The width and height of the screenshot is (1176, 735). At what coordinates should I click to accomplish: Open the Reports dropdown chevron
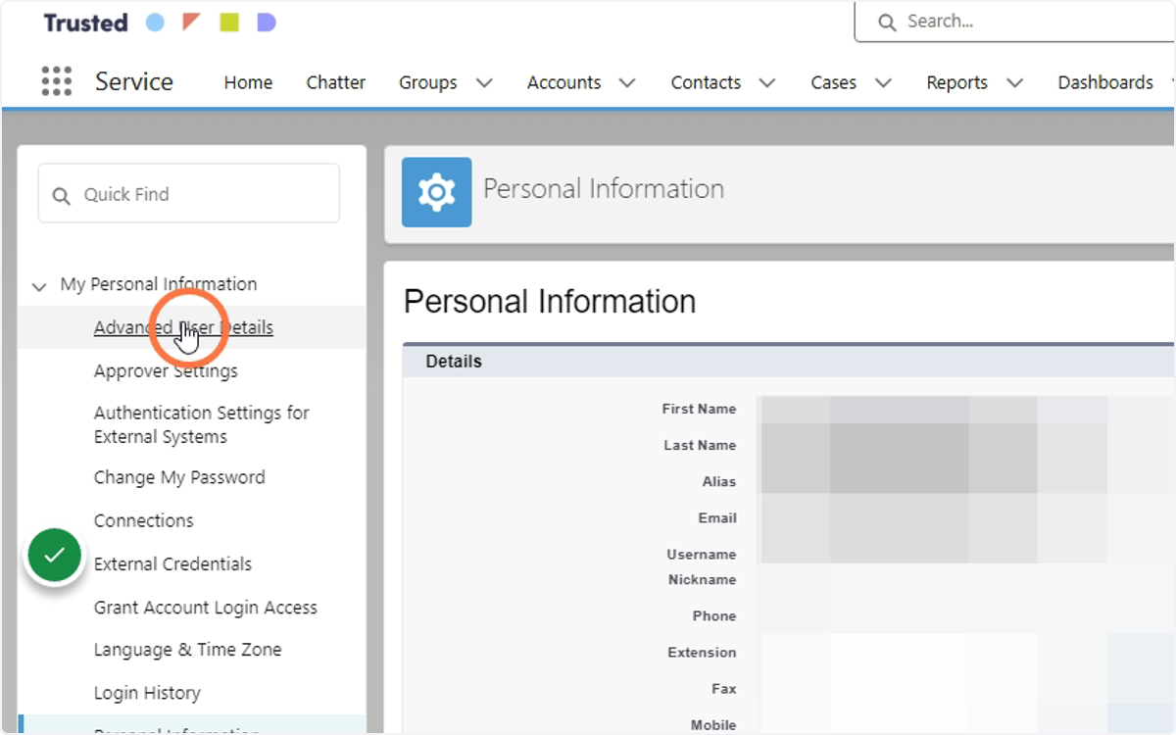click(1014, 83)
